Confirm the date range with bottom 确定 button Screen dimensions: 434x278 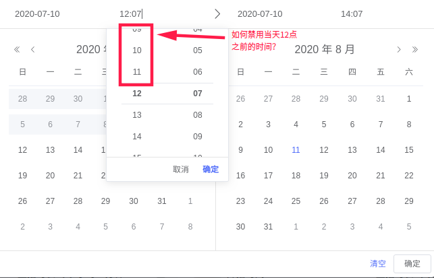point(412,264)
